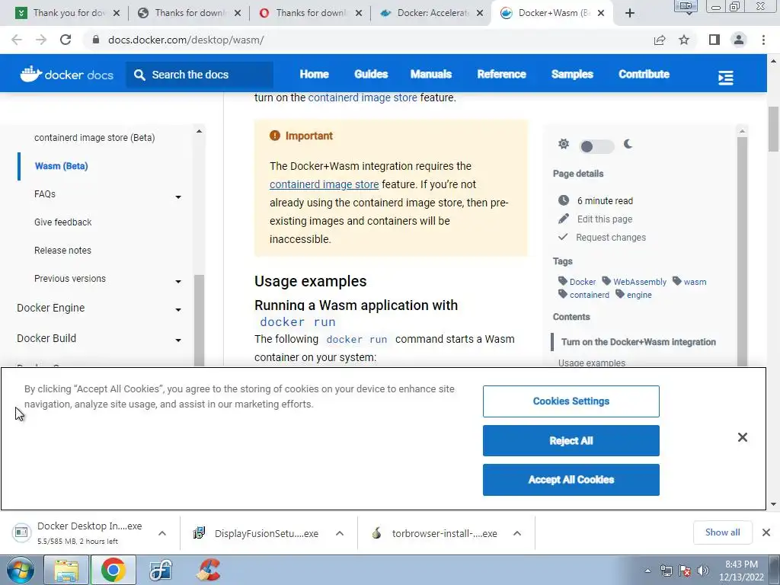Viewport: 780px width, 585px height.
Task: Click the Cookies Settings button
Action: click(x=571, y=401)
